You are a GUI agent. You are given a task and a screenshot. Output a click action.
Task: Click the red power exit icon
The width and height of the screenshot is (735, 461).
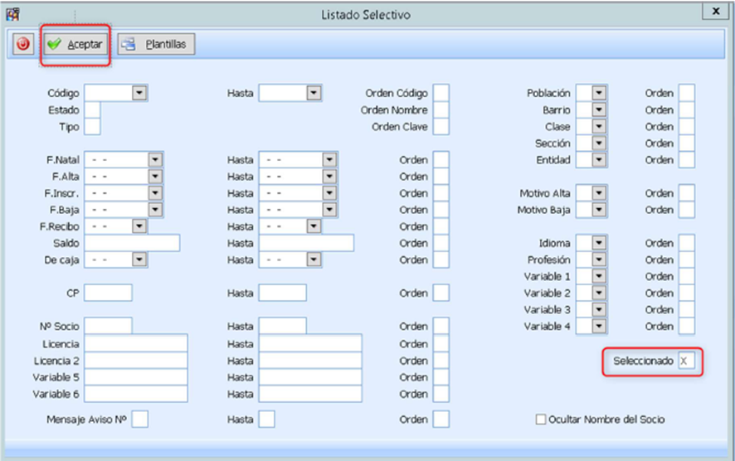[22, 44]
